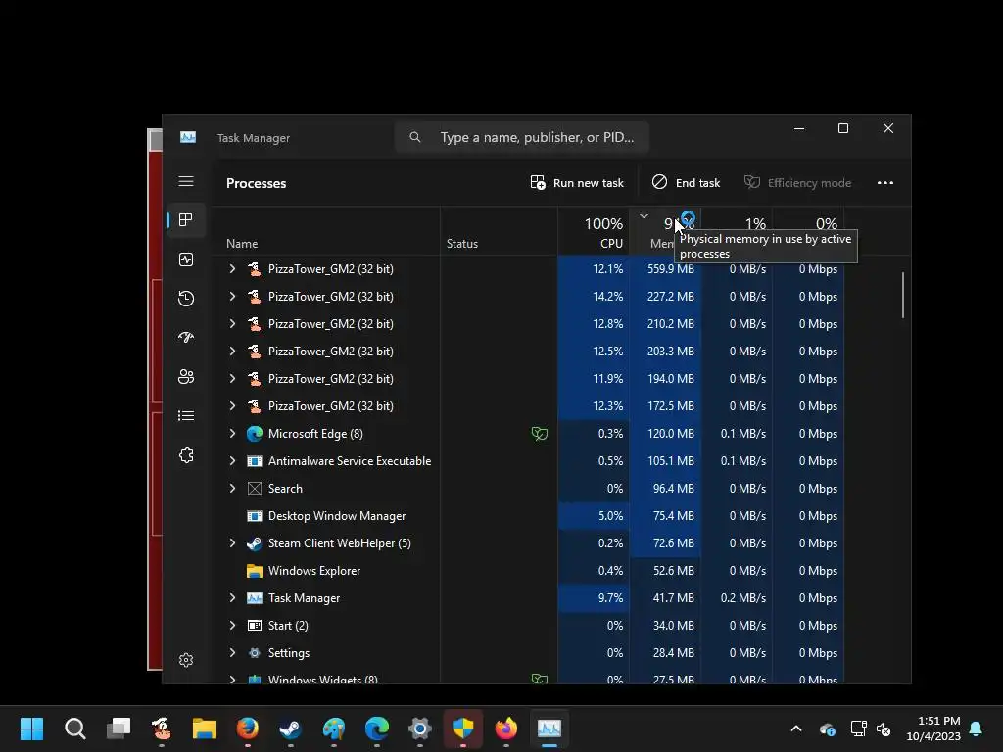This screenshot has height=752, width=1003.
Task: Open the Users page in sidebar
Action: pos(186,377)
